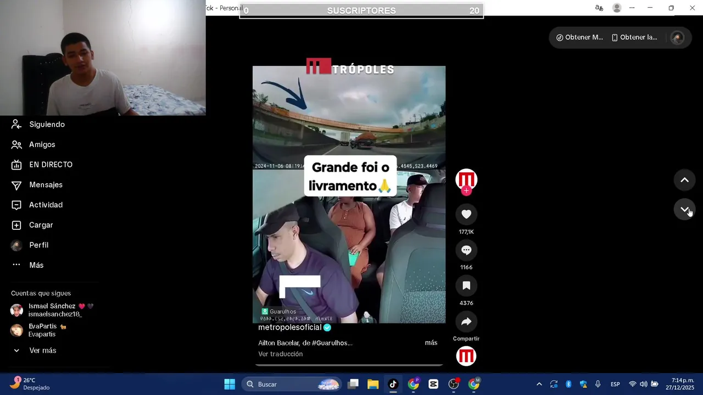This screenshot has width=703, height=395.
Task: Click the video progress bar
Action: click(x=349, y=364)
